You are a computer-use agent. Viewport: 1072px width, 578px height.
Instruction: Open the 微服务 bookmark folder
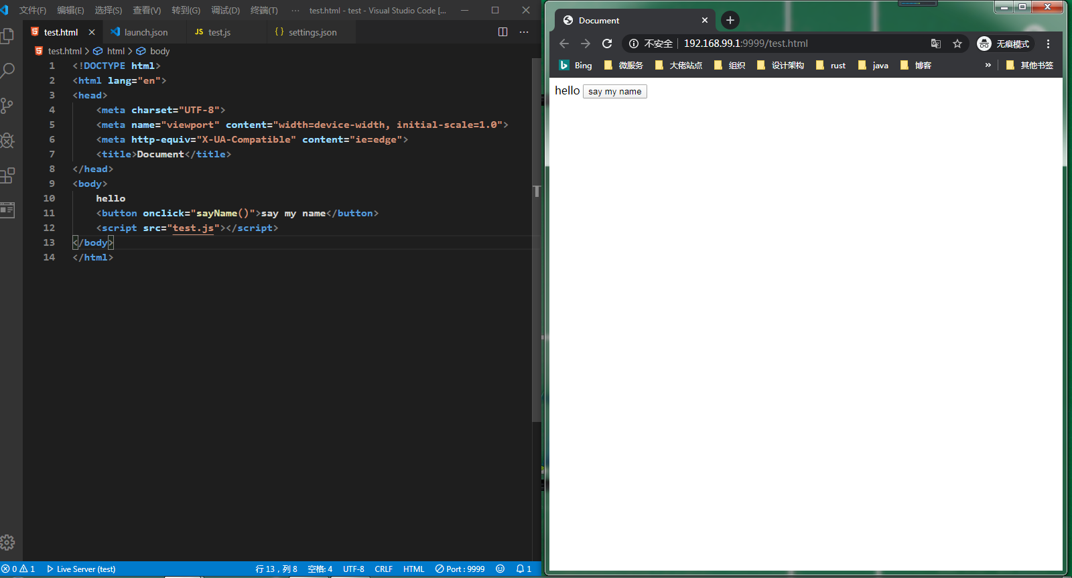pyautogui.click(x=624, y=65)
